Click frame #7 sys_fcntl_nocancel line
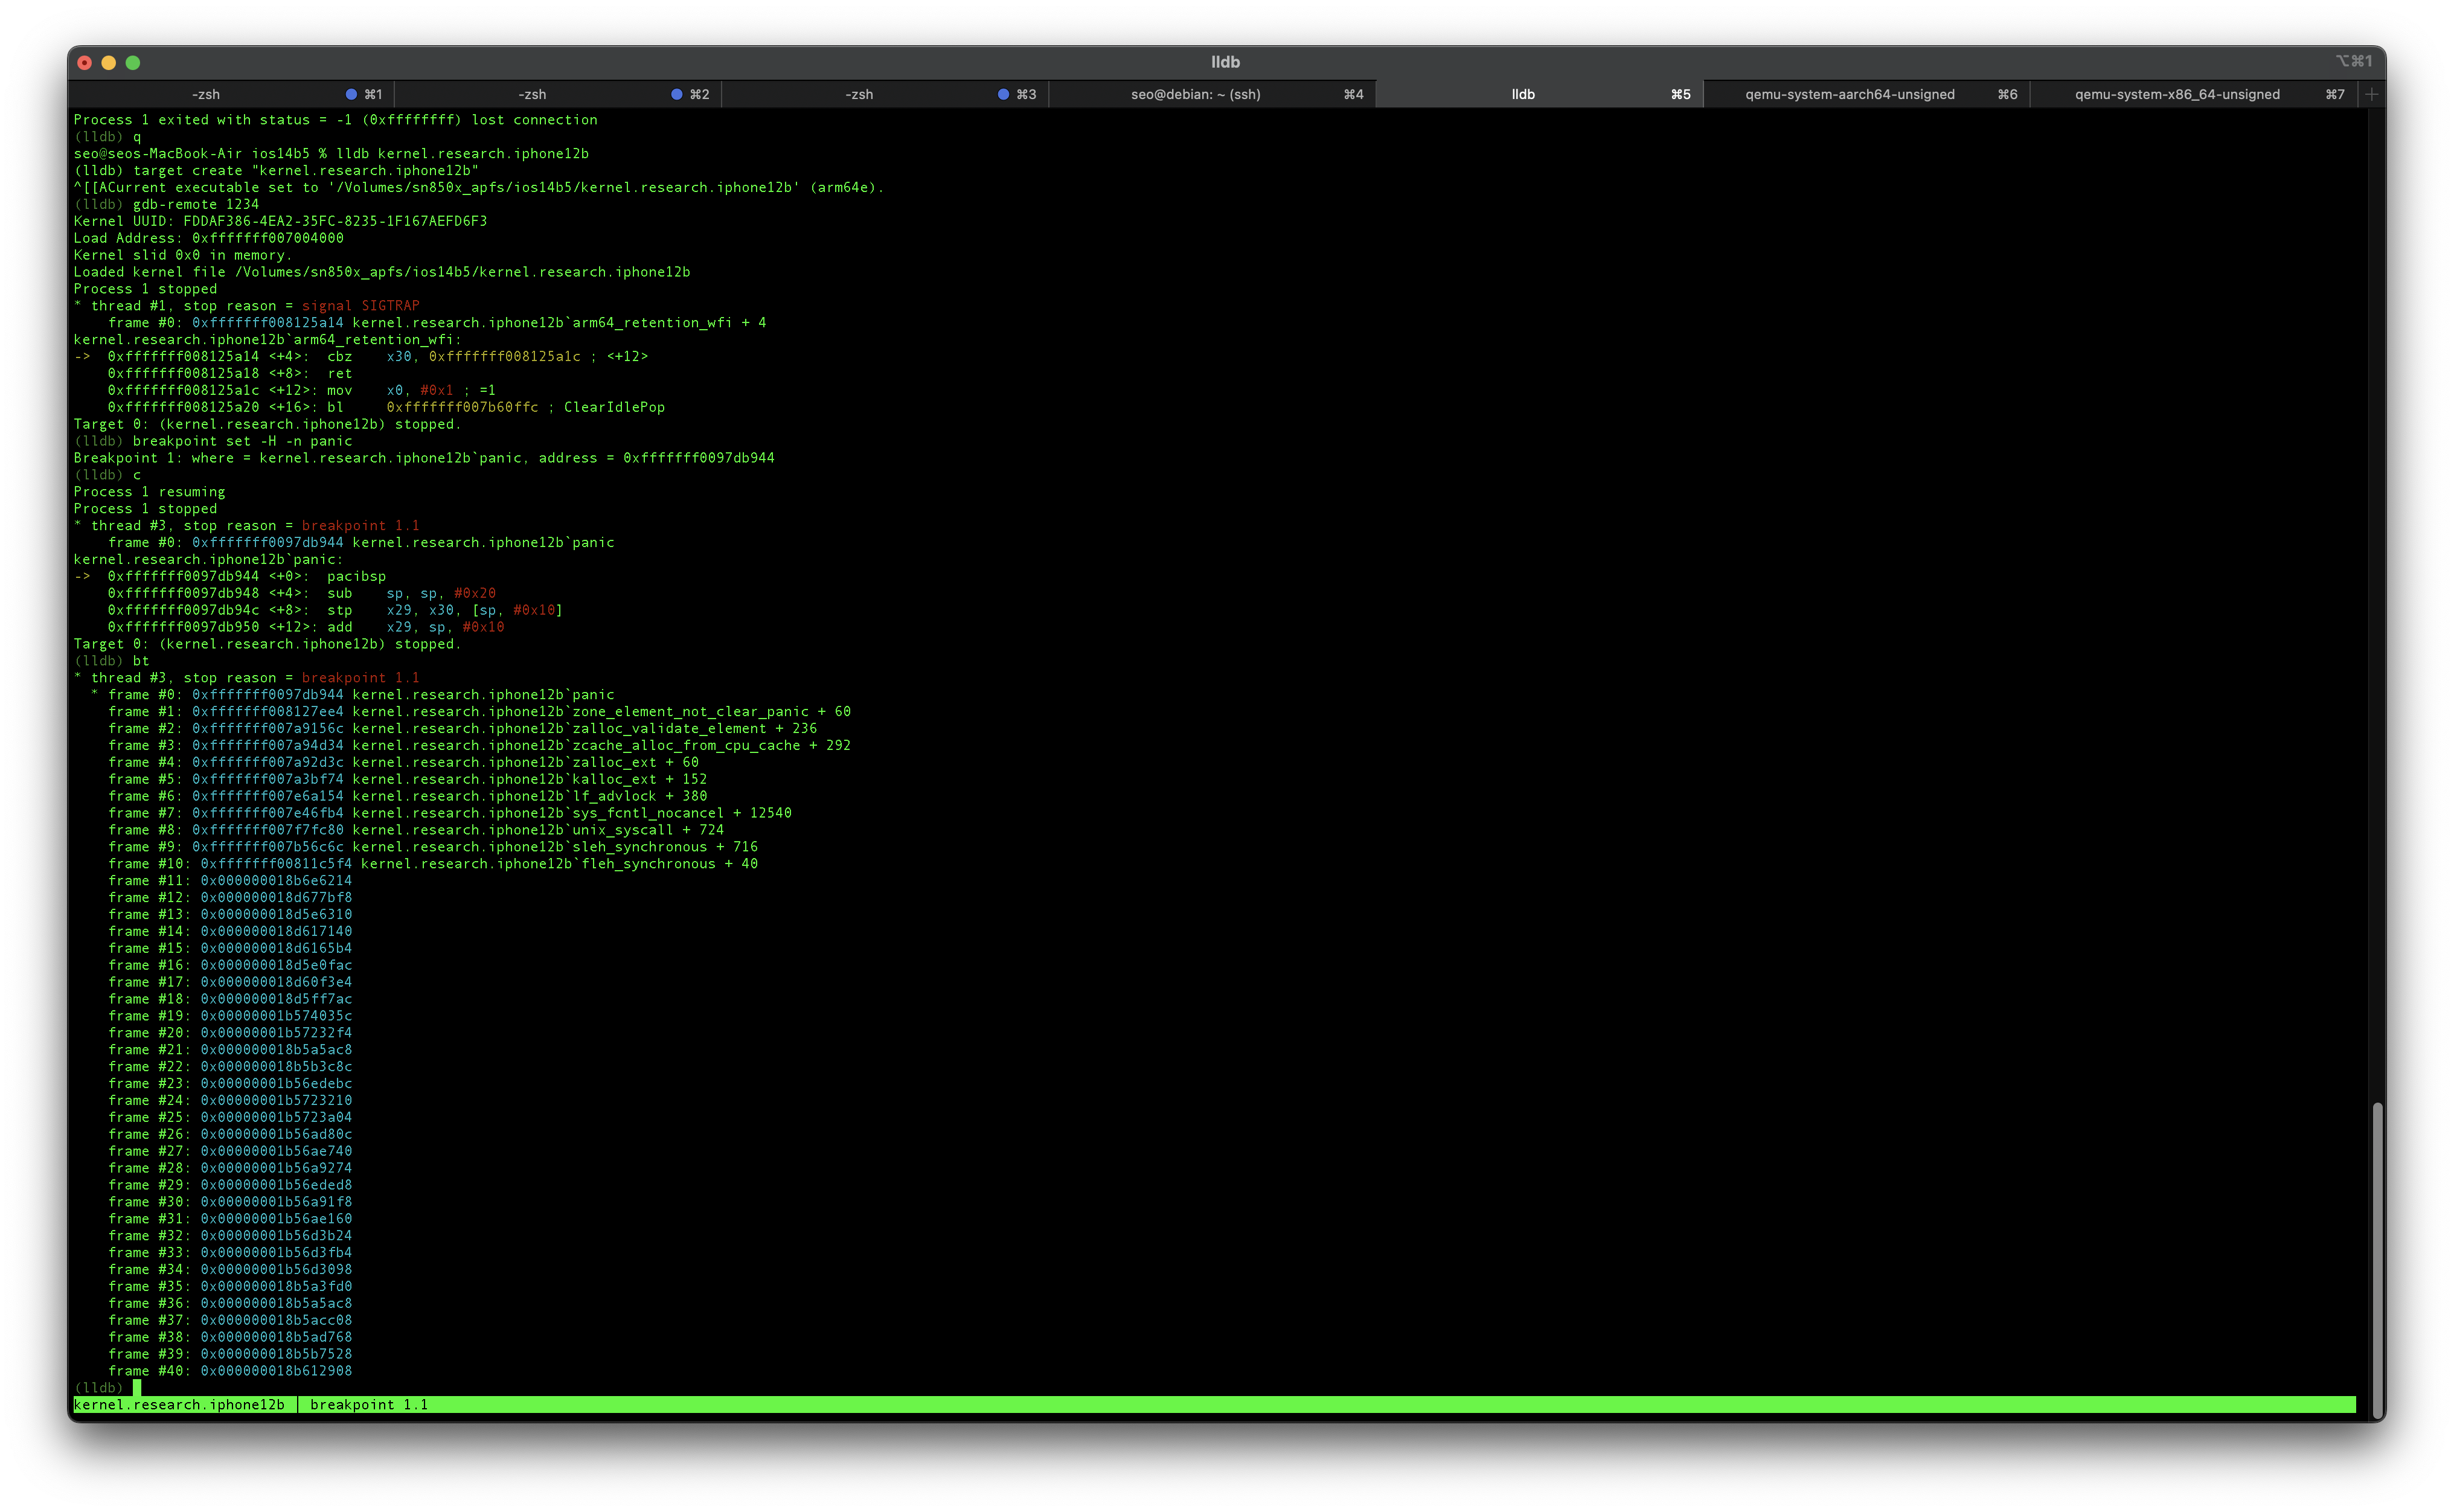The width and height of the screenshot is (2454, 1512). (449, 813)
